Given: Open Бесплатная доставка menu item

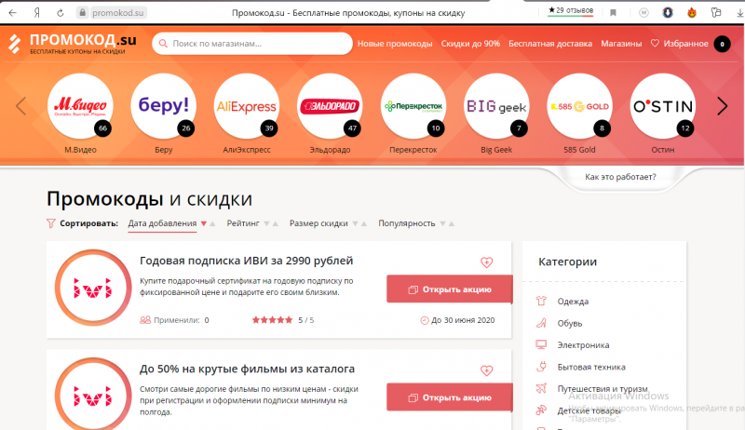Looking at the screenshot, I should pos(550,44).
